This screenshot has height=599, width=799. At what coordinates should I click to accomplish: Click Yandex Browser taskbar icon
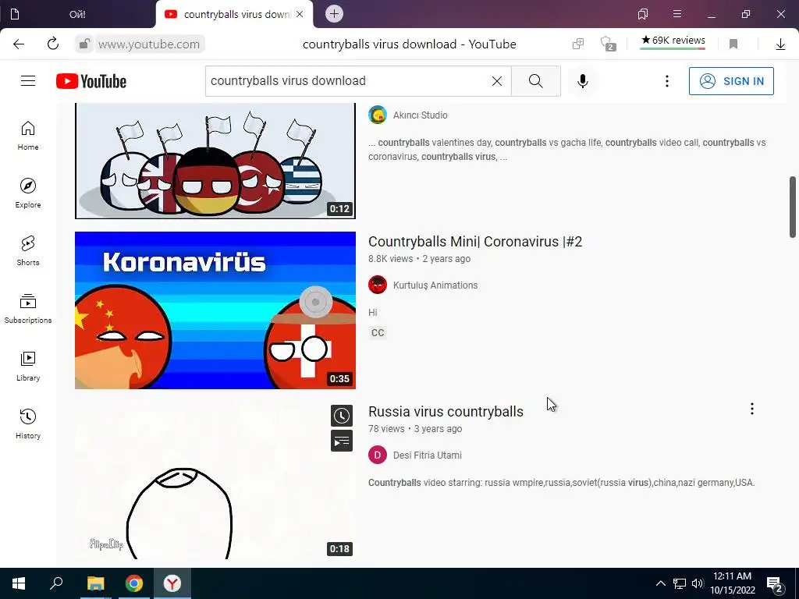[172, 583]
